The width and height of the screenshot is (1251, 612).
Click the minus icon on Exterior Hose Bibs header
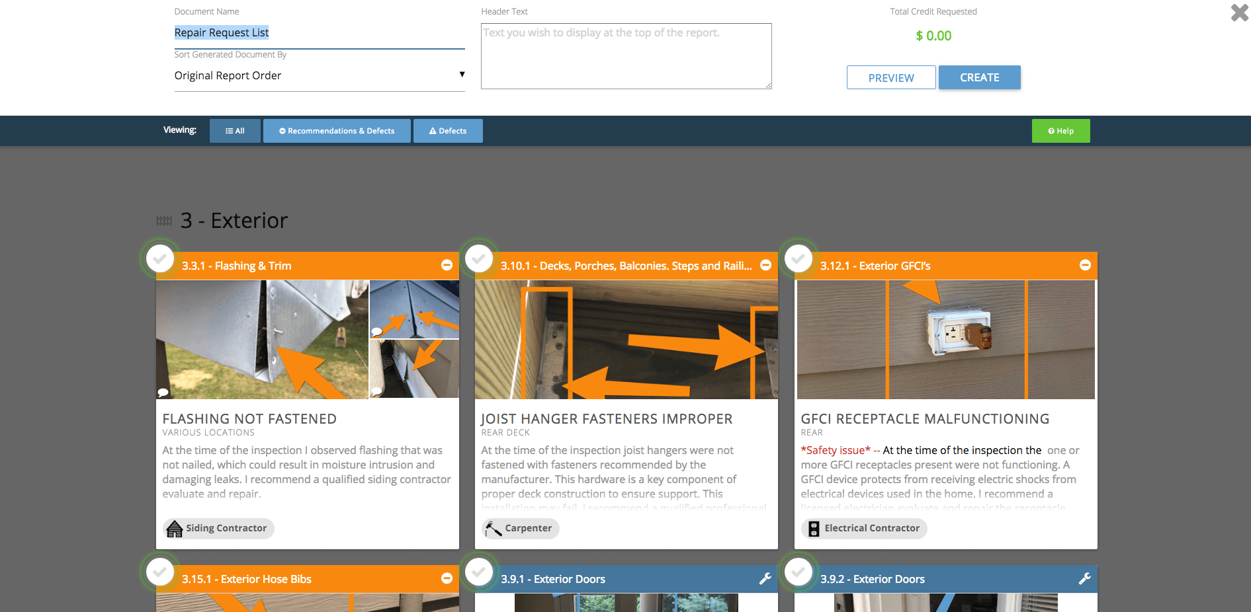click(447, 578)
